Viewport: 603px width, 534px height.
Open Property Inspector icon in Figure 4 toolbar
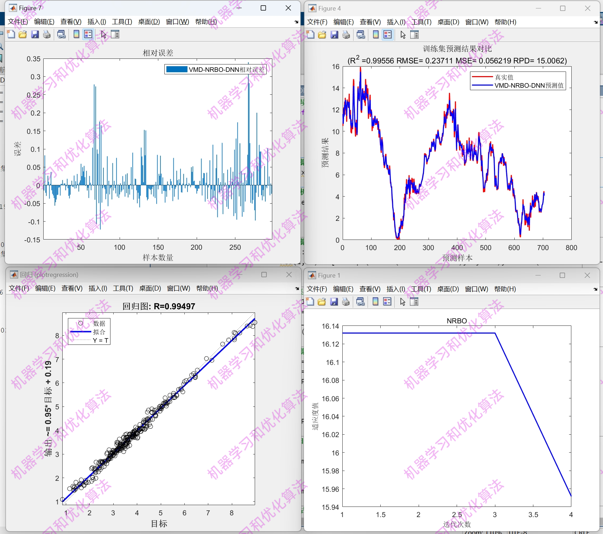point(414,35)
